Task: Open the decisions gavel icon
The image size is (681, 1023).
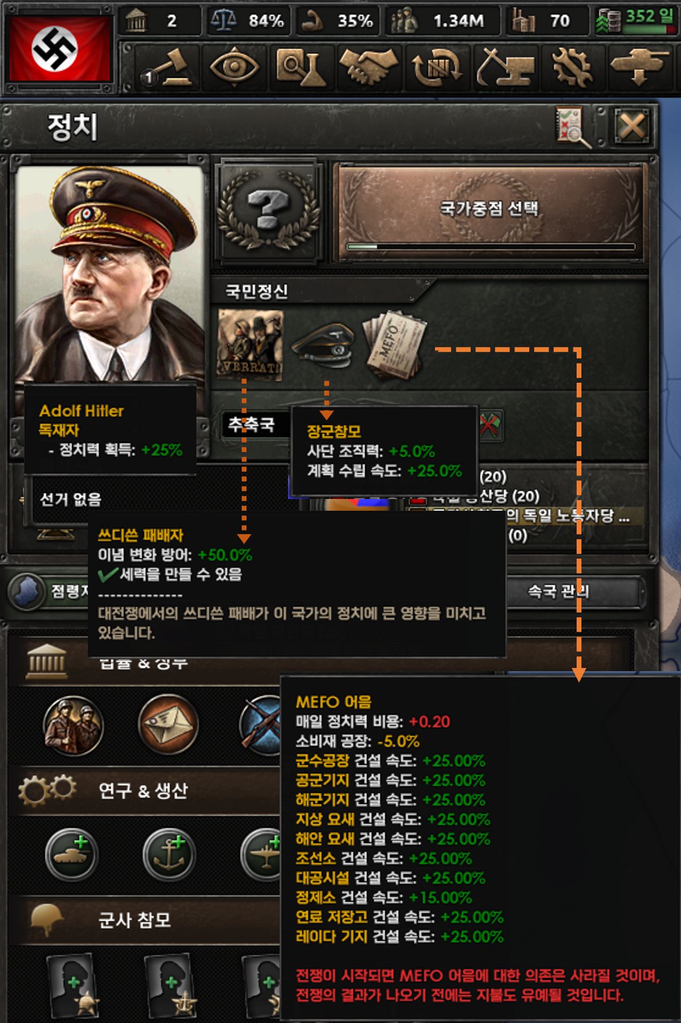Action: [168, 68]
